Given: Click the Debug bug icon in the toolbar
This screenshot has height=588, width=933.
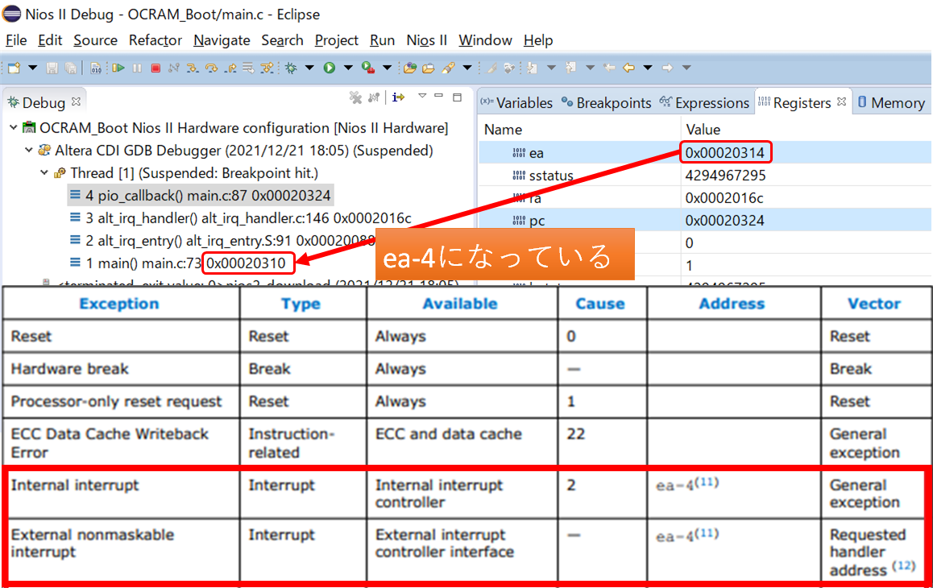Looking at the screenshot, I should tap(290, 68).
